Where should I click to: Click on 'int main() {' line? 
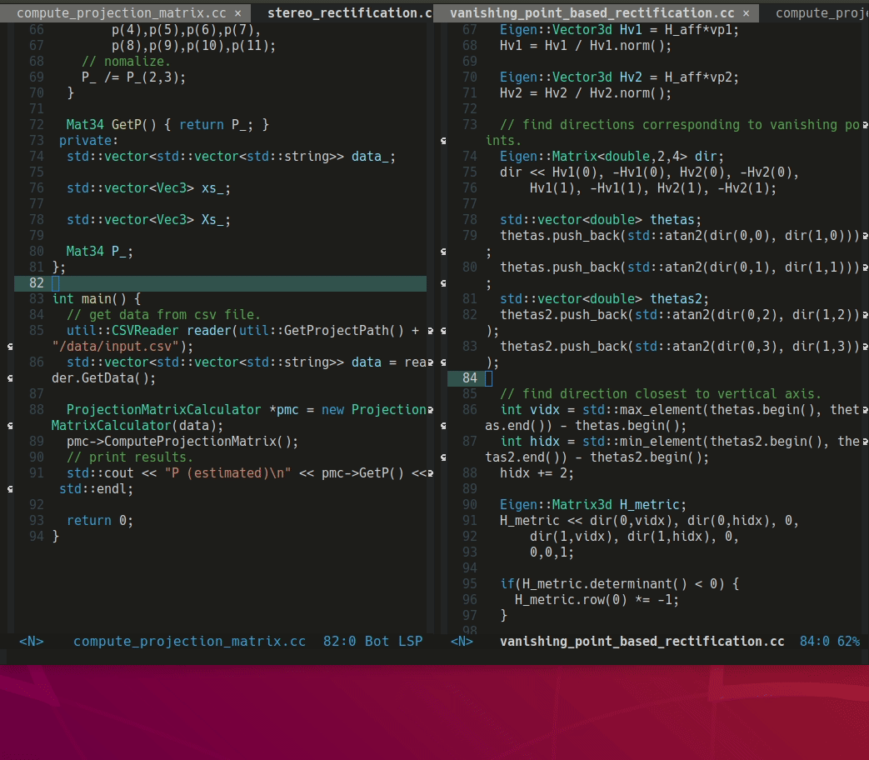(x=97, y=299)
